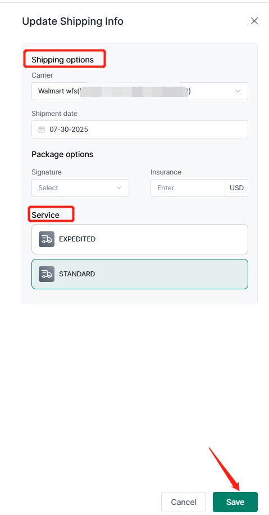Cancel the shipping info update
Viewport: 269px width, 515px height.
[184, 502]
